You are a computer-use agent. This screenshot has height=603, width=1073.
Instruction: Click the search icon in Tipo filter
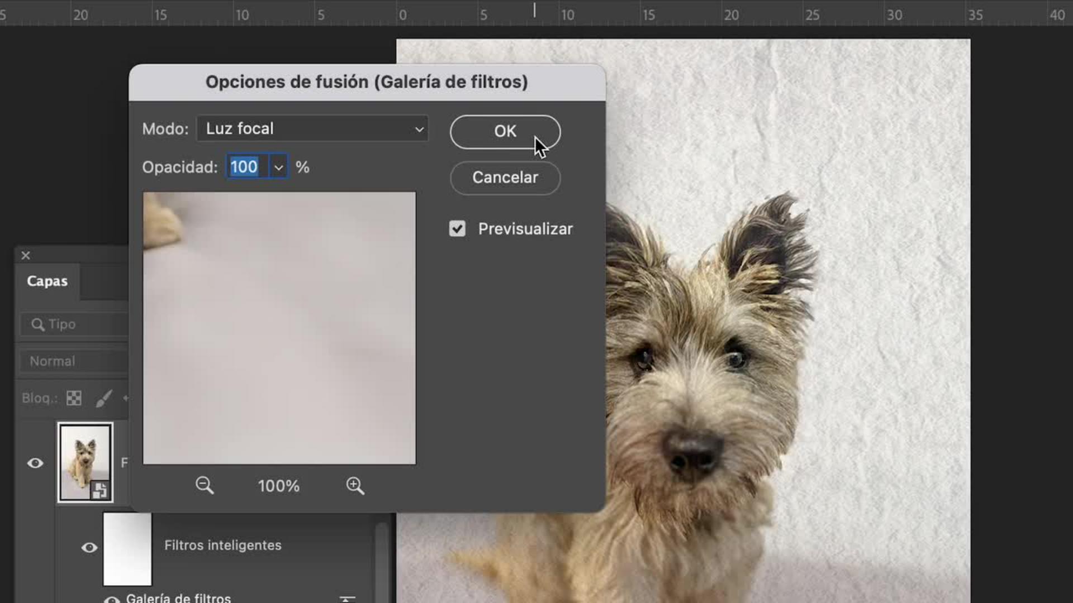(37, 324)
